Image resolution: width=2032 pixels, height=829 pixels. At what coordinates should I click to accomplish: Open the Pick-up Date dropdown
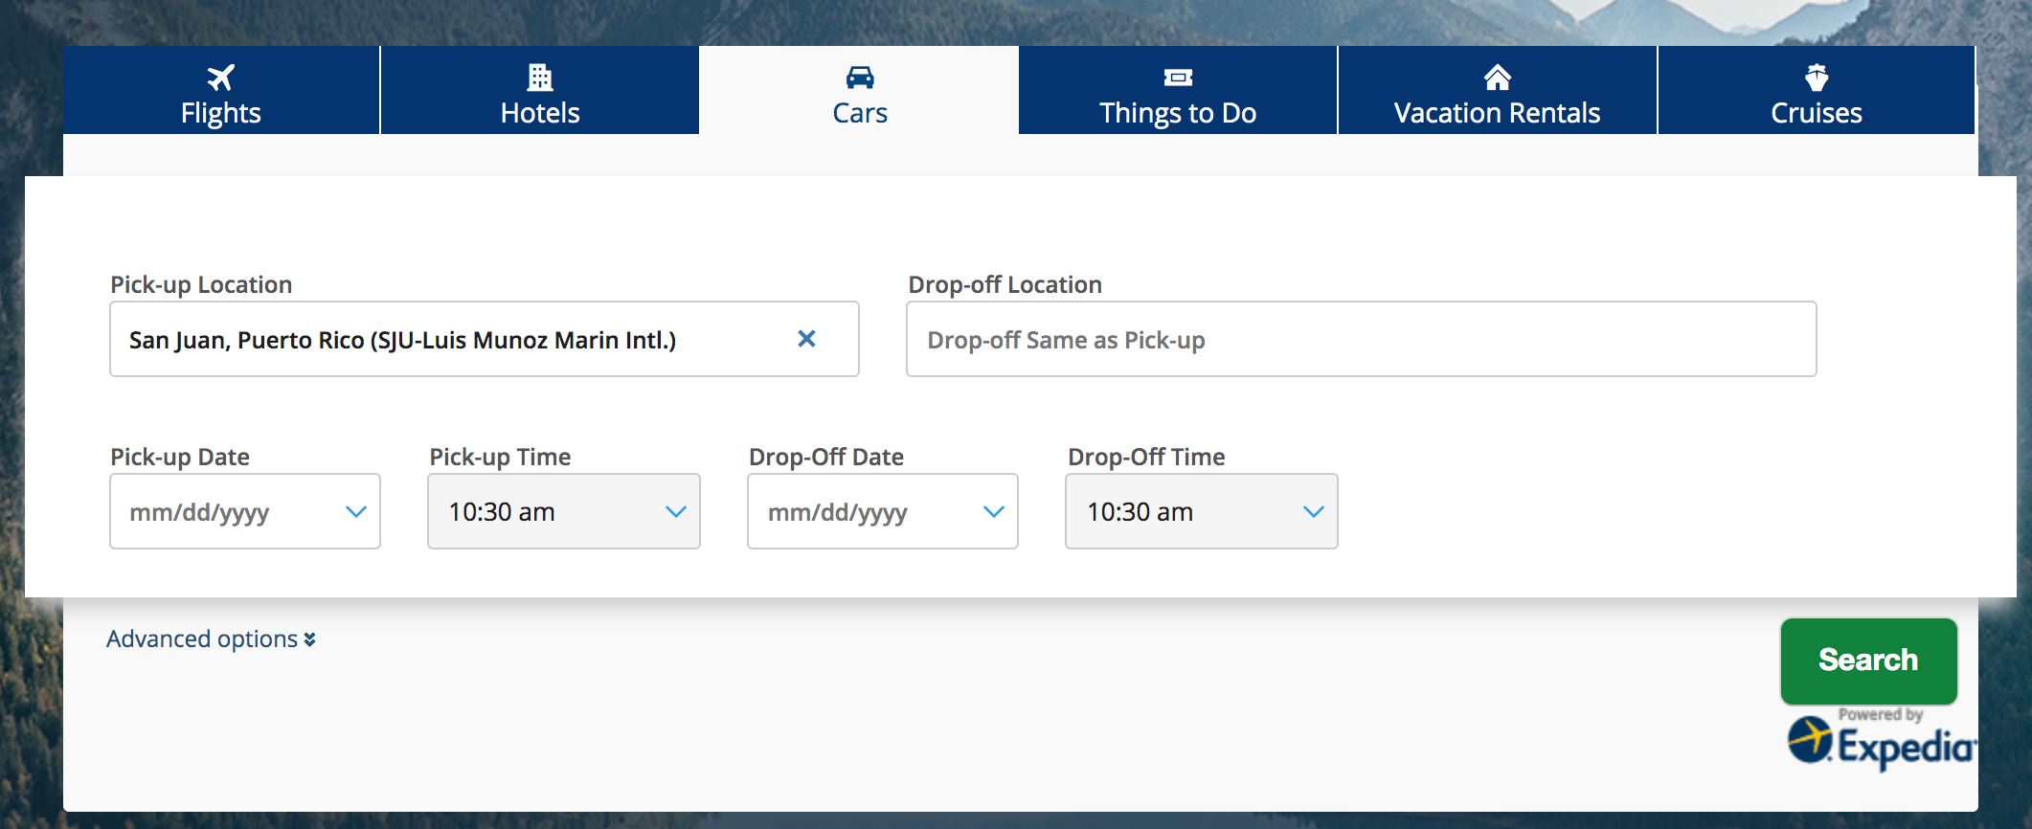point(245,512)
